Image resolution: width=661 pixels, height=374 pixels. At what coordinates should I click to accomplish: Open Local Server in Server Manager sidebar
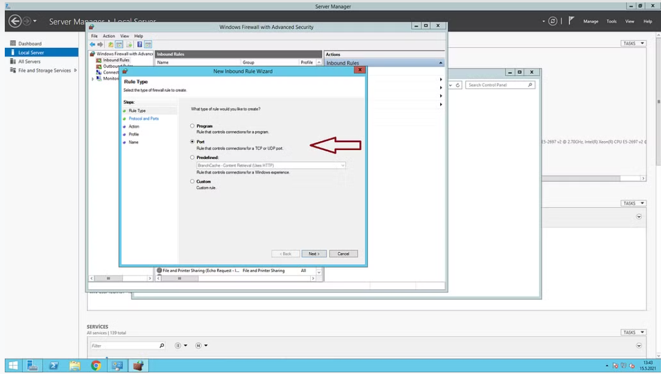click(41, 52)
